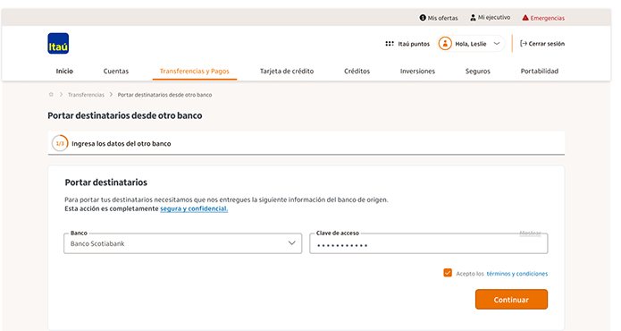Click the Itaú puntos label
This screenshot has width=621, height=331.
point(414,44)
